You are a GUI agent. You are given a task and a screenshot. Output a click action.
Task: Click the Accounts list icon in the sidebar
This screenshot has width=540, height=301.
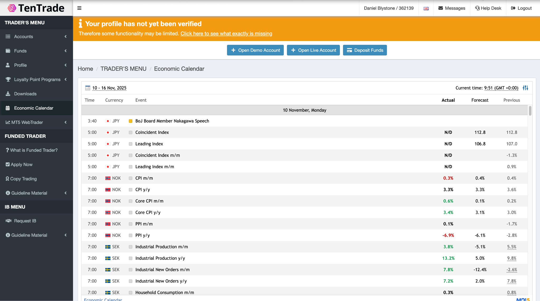[8, 36]
